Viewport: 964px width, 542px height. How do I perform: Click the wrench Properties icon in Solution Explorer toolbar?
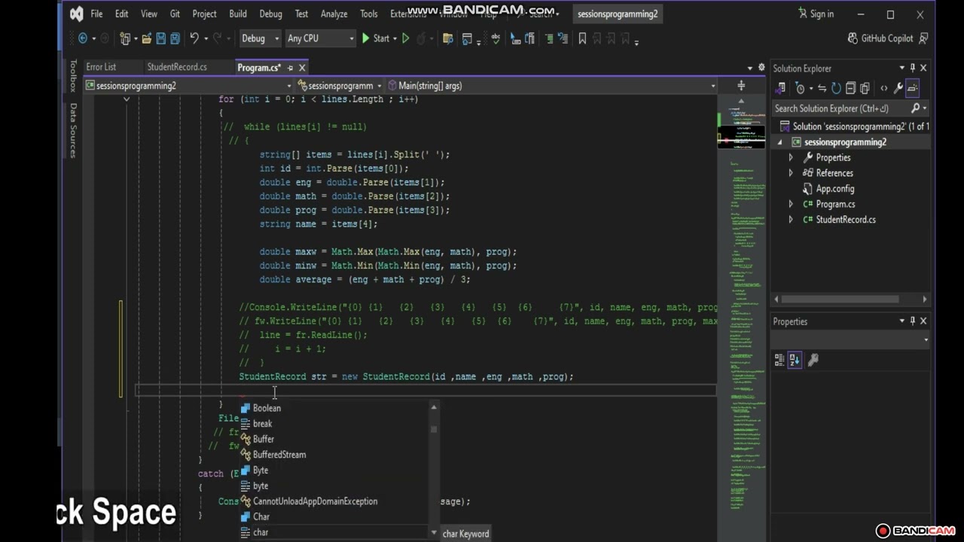pyautogui.click(x=898, y=88)
